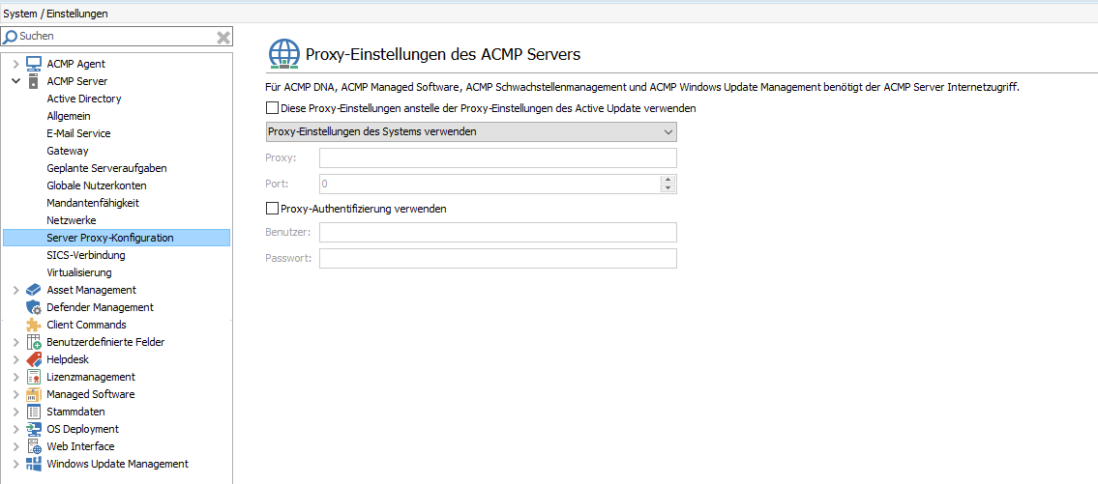Click the Benutzer input field
Screen dimensions: 1098x484
pyautogui.click(x=498, y=232)
